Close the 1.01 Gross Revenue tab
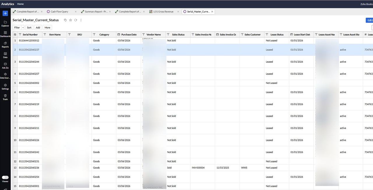 (x=178, y=12)
